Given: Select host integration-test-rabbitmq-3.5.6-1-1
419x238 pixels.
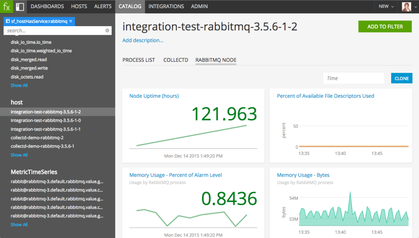Looking at the screenshot, I should click(45, 129).
